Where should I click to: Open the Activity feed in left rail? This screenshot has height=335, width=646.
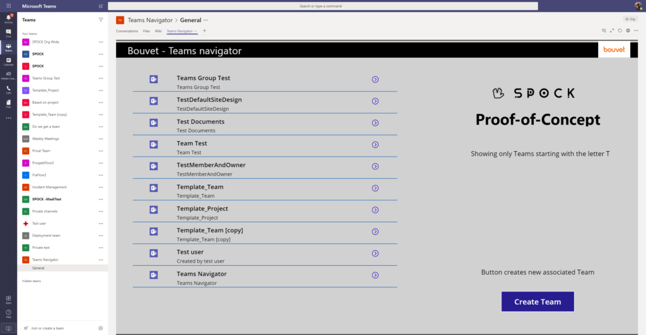[x=8, y=19]
